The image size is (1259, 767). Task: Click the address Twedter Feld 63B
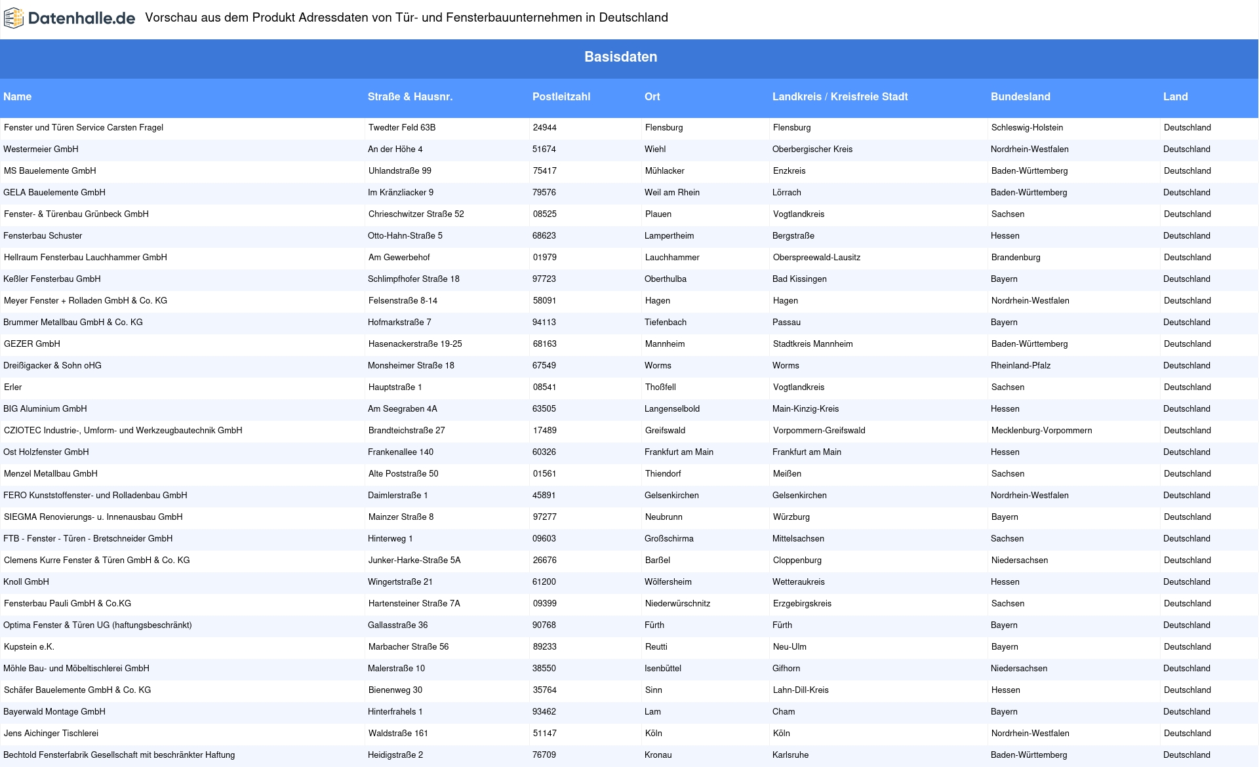pos(402,127)
